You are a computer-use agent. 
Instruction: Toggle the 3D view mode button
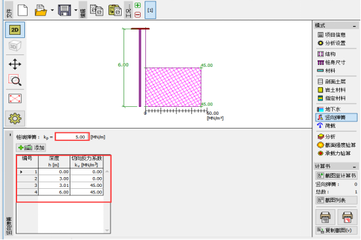[x=15, y=46]
